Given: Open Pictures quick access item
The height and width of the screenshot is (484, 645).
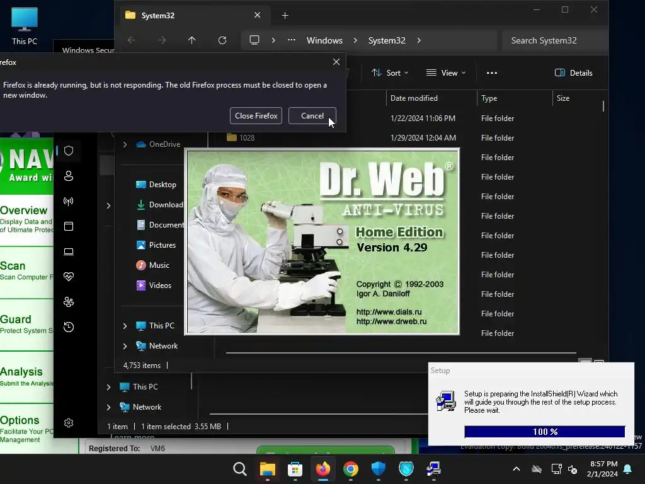Looking at the screenshot, I should [156, 245].
